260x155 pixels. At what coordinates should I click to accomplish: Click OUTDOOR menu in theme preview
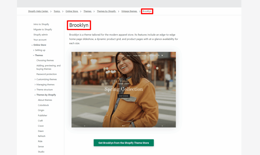tap(152, 56)
